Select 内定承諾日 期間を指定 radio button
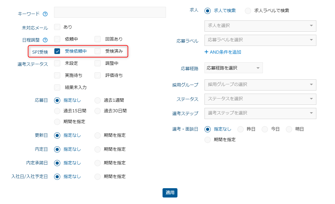 (x=98, y=163)
